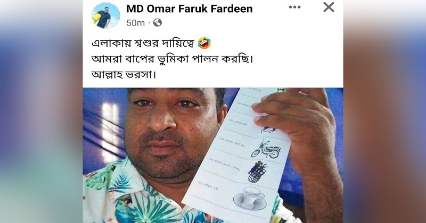Click the ballot paper held in the photo
This screenshot has width=426, height=223.
click(x=236, y=155)
